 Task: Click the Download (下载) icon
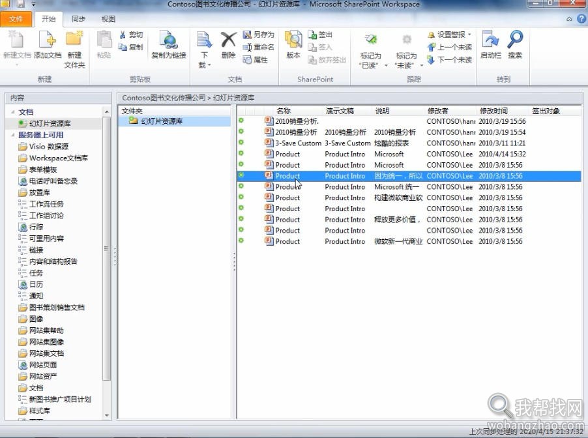[x=204, y=40]
